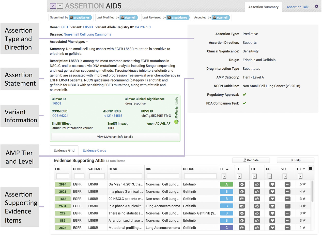Open the CS column filter dropdown
The height and width of the screenshot is (235, 322).
(270, 176)
